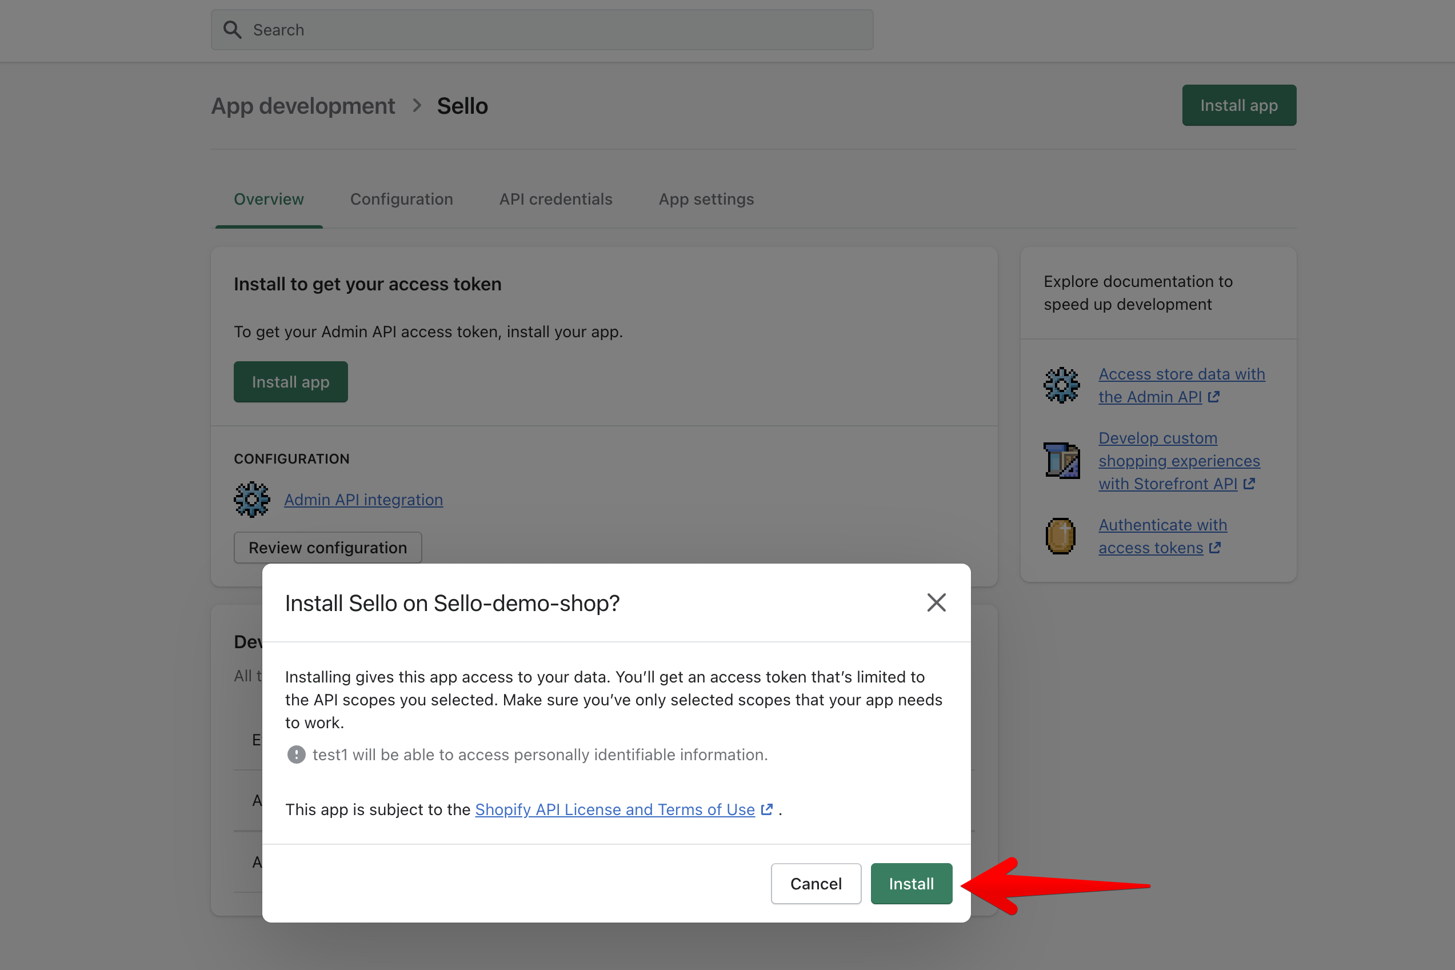Click the magnifying glass search icon
The height and width of the screenshot is (970, 1455).
click(233, 30)
